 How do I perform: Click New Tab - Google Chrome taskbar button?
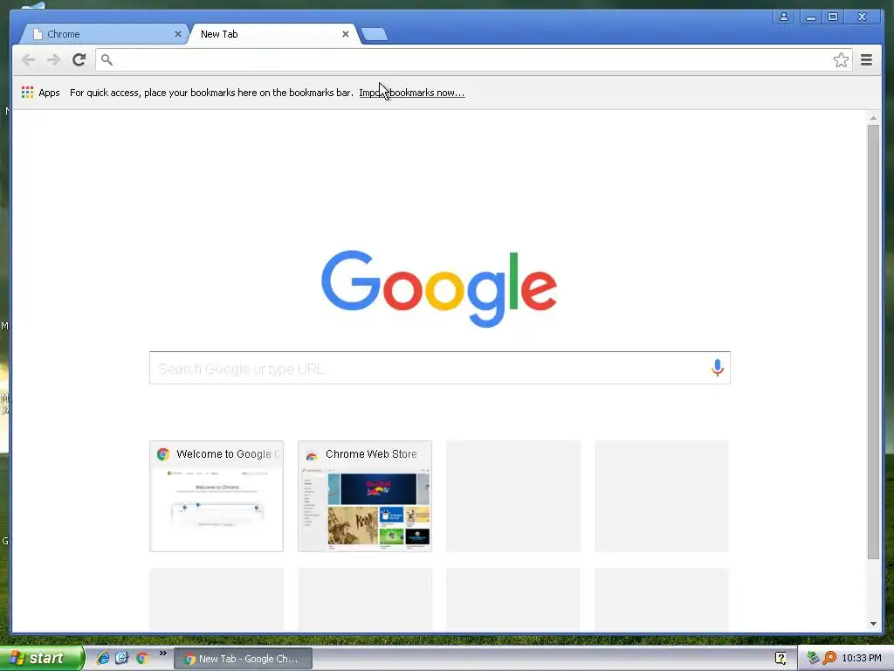[x=243, y=659]
